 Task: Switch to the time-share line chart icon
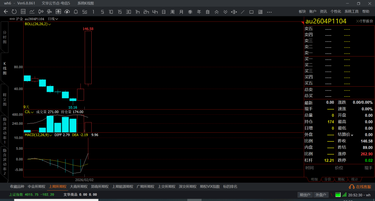pyautogui.click(x=32, y=12)
